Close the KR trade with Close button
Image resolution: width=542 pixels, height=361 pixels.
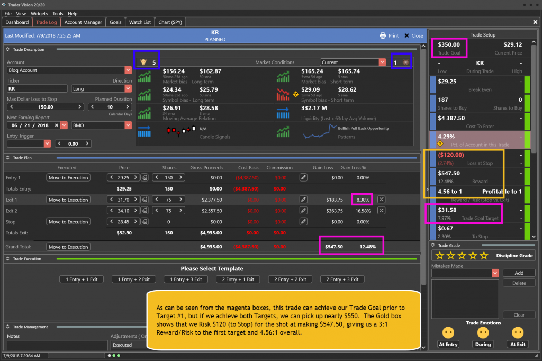coord(413,35)
